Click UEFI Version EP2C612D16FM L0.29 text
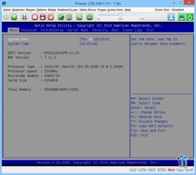 [x=62, y=53]
